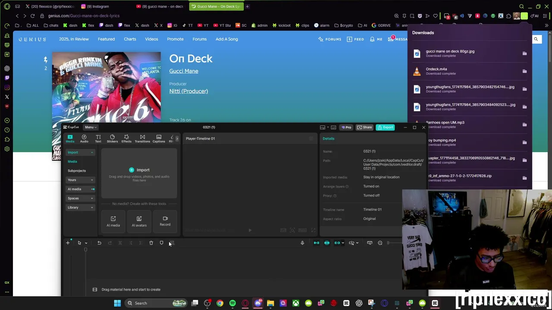Click delete trash icon in timeline toolbar
This screenshot has height=310, width=552.
[151, 243]
